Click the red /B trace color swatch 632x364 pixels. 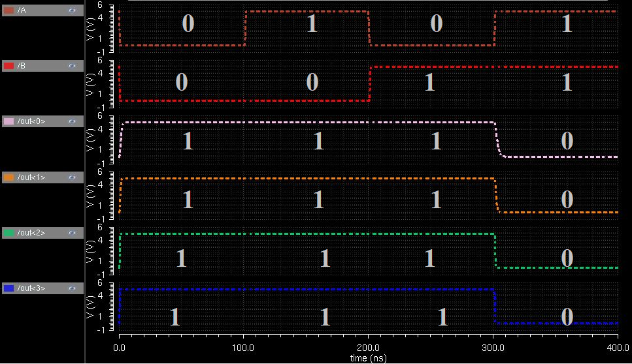tap(8, 66)
